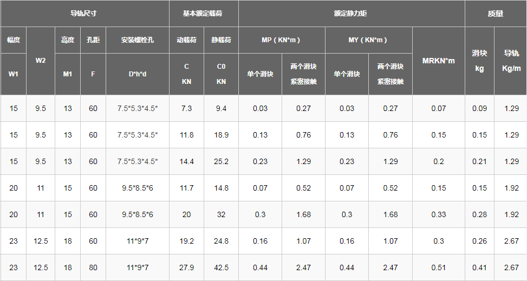
Task: Select the dynamic load value 27.9
Action: click(186, 267)
